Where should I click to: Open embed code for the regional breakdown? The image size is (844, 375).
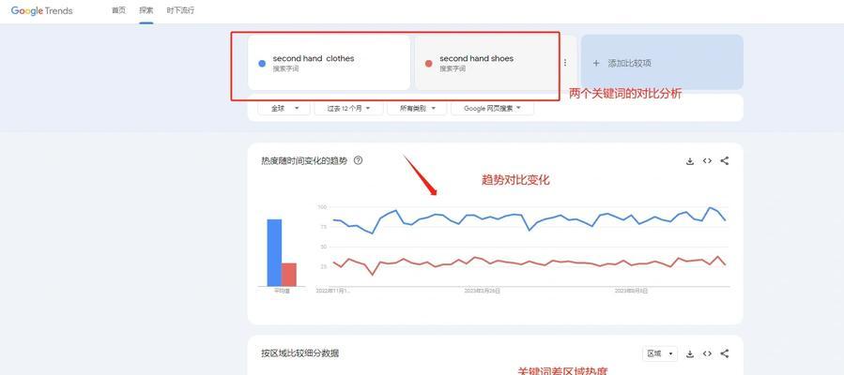[x=707, y=353]
